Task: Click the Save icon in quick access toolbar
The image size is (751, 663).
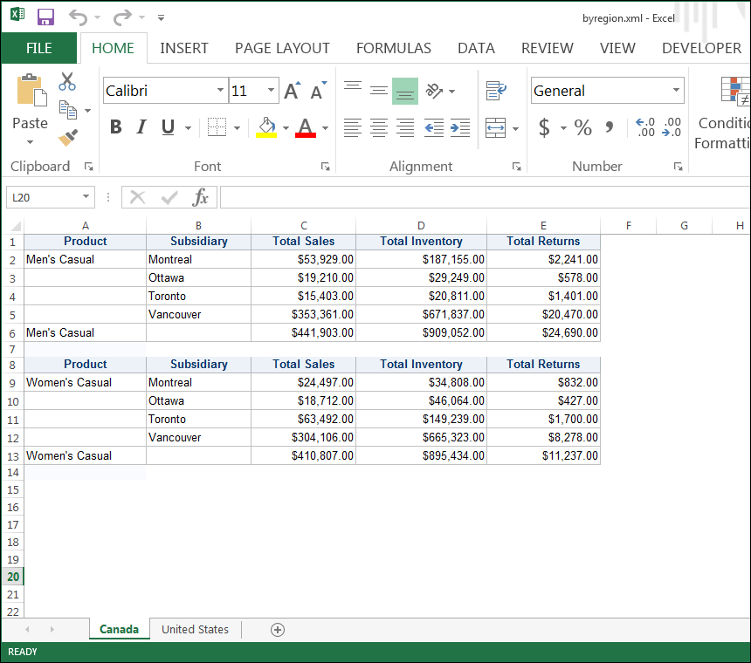Action: [45, 17]
